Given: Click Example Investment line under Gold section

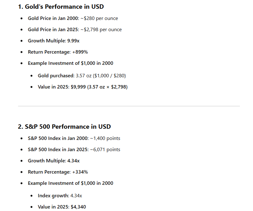Looking at the screenshot, I should click(70, 63).
